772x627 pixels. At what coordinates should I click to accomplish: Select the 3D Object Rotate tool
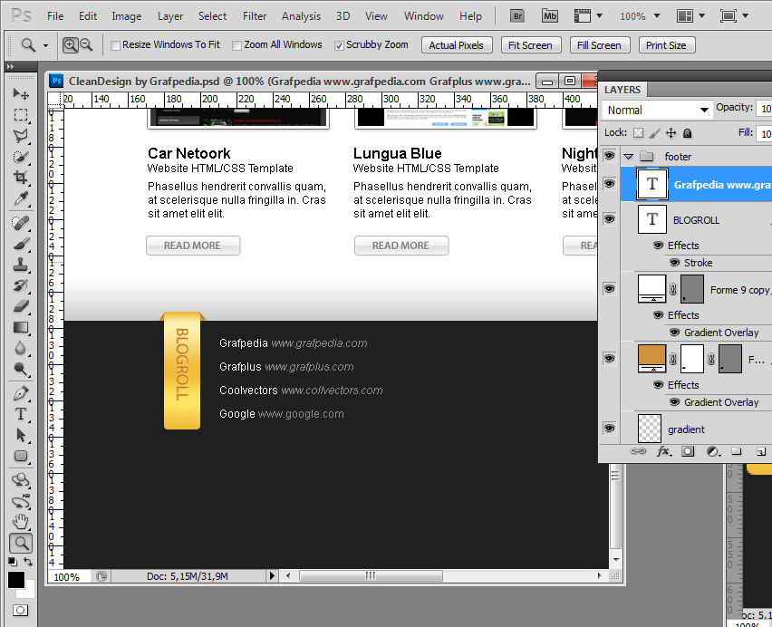(x=21, y=480)
